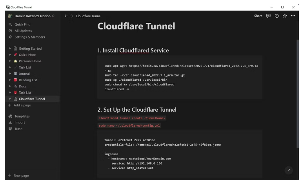
Task: Click the Getting Started page icon
Action: 15,49
